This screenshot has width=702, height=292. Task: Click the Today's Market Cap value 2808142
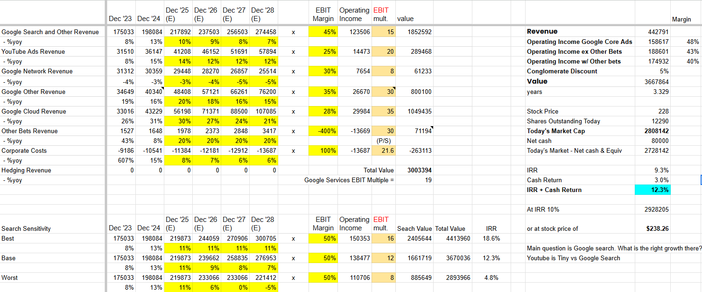click(653, 131)
